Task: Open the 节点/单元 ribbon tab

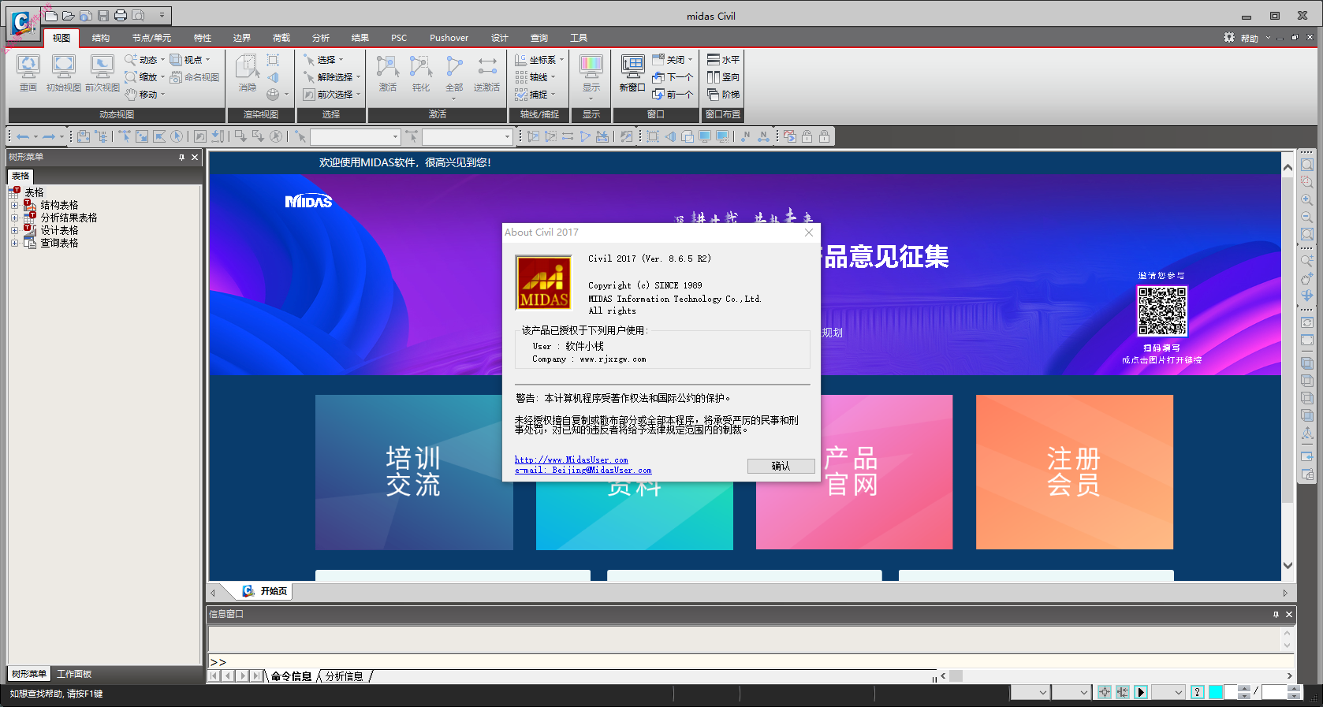Action: point(151,38)
